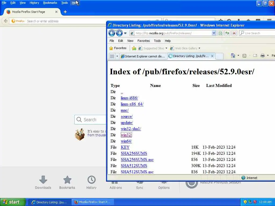Open the SHA512SUMS.asc file link
275x206 pixels.
(x=137, y=172)
